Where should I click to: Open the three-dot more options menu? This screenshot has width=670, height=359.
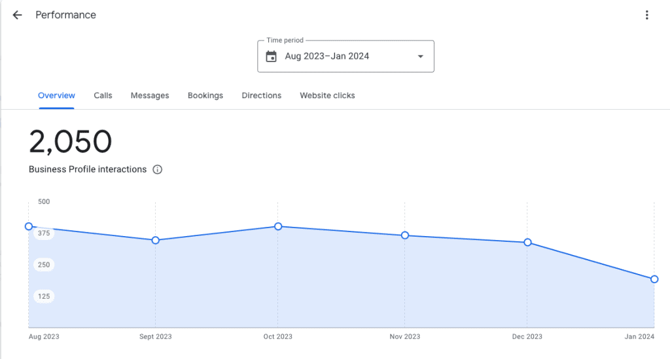click(x=647, y=16)
